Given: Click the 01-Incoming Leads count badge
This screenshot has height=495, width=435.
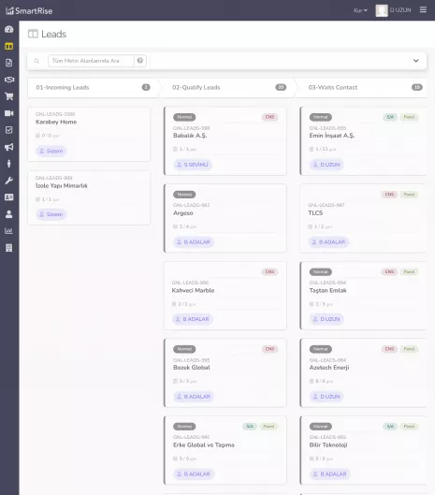Looking at the screenshot, I should tap(146, 87).
